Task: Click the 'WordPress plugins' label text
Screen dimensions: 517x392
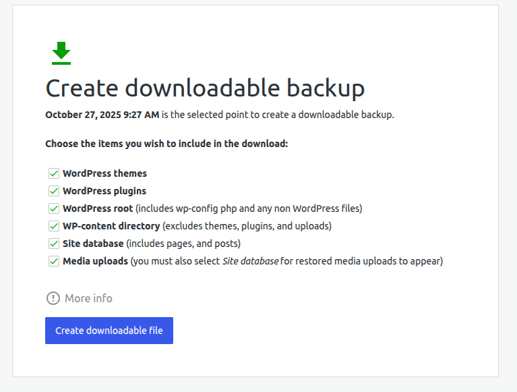Action: [x=104, y=191]
